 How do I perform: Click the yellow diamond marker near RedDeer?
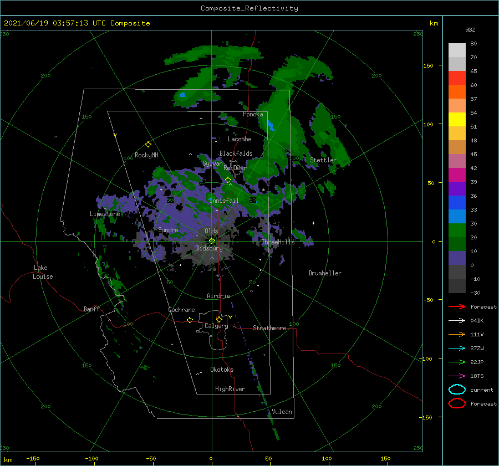(x=228, y=180)
